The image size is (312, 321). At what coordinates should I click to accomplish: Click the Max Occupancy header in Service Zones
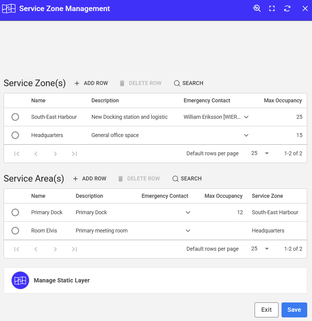(x=283, y=100)
